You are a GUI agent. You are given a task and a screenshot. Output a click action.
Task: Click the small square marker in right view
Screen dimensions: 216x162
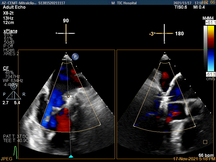pos(205,142)
